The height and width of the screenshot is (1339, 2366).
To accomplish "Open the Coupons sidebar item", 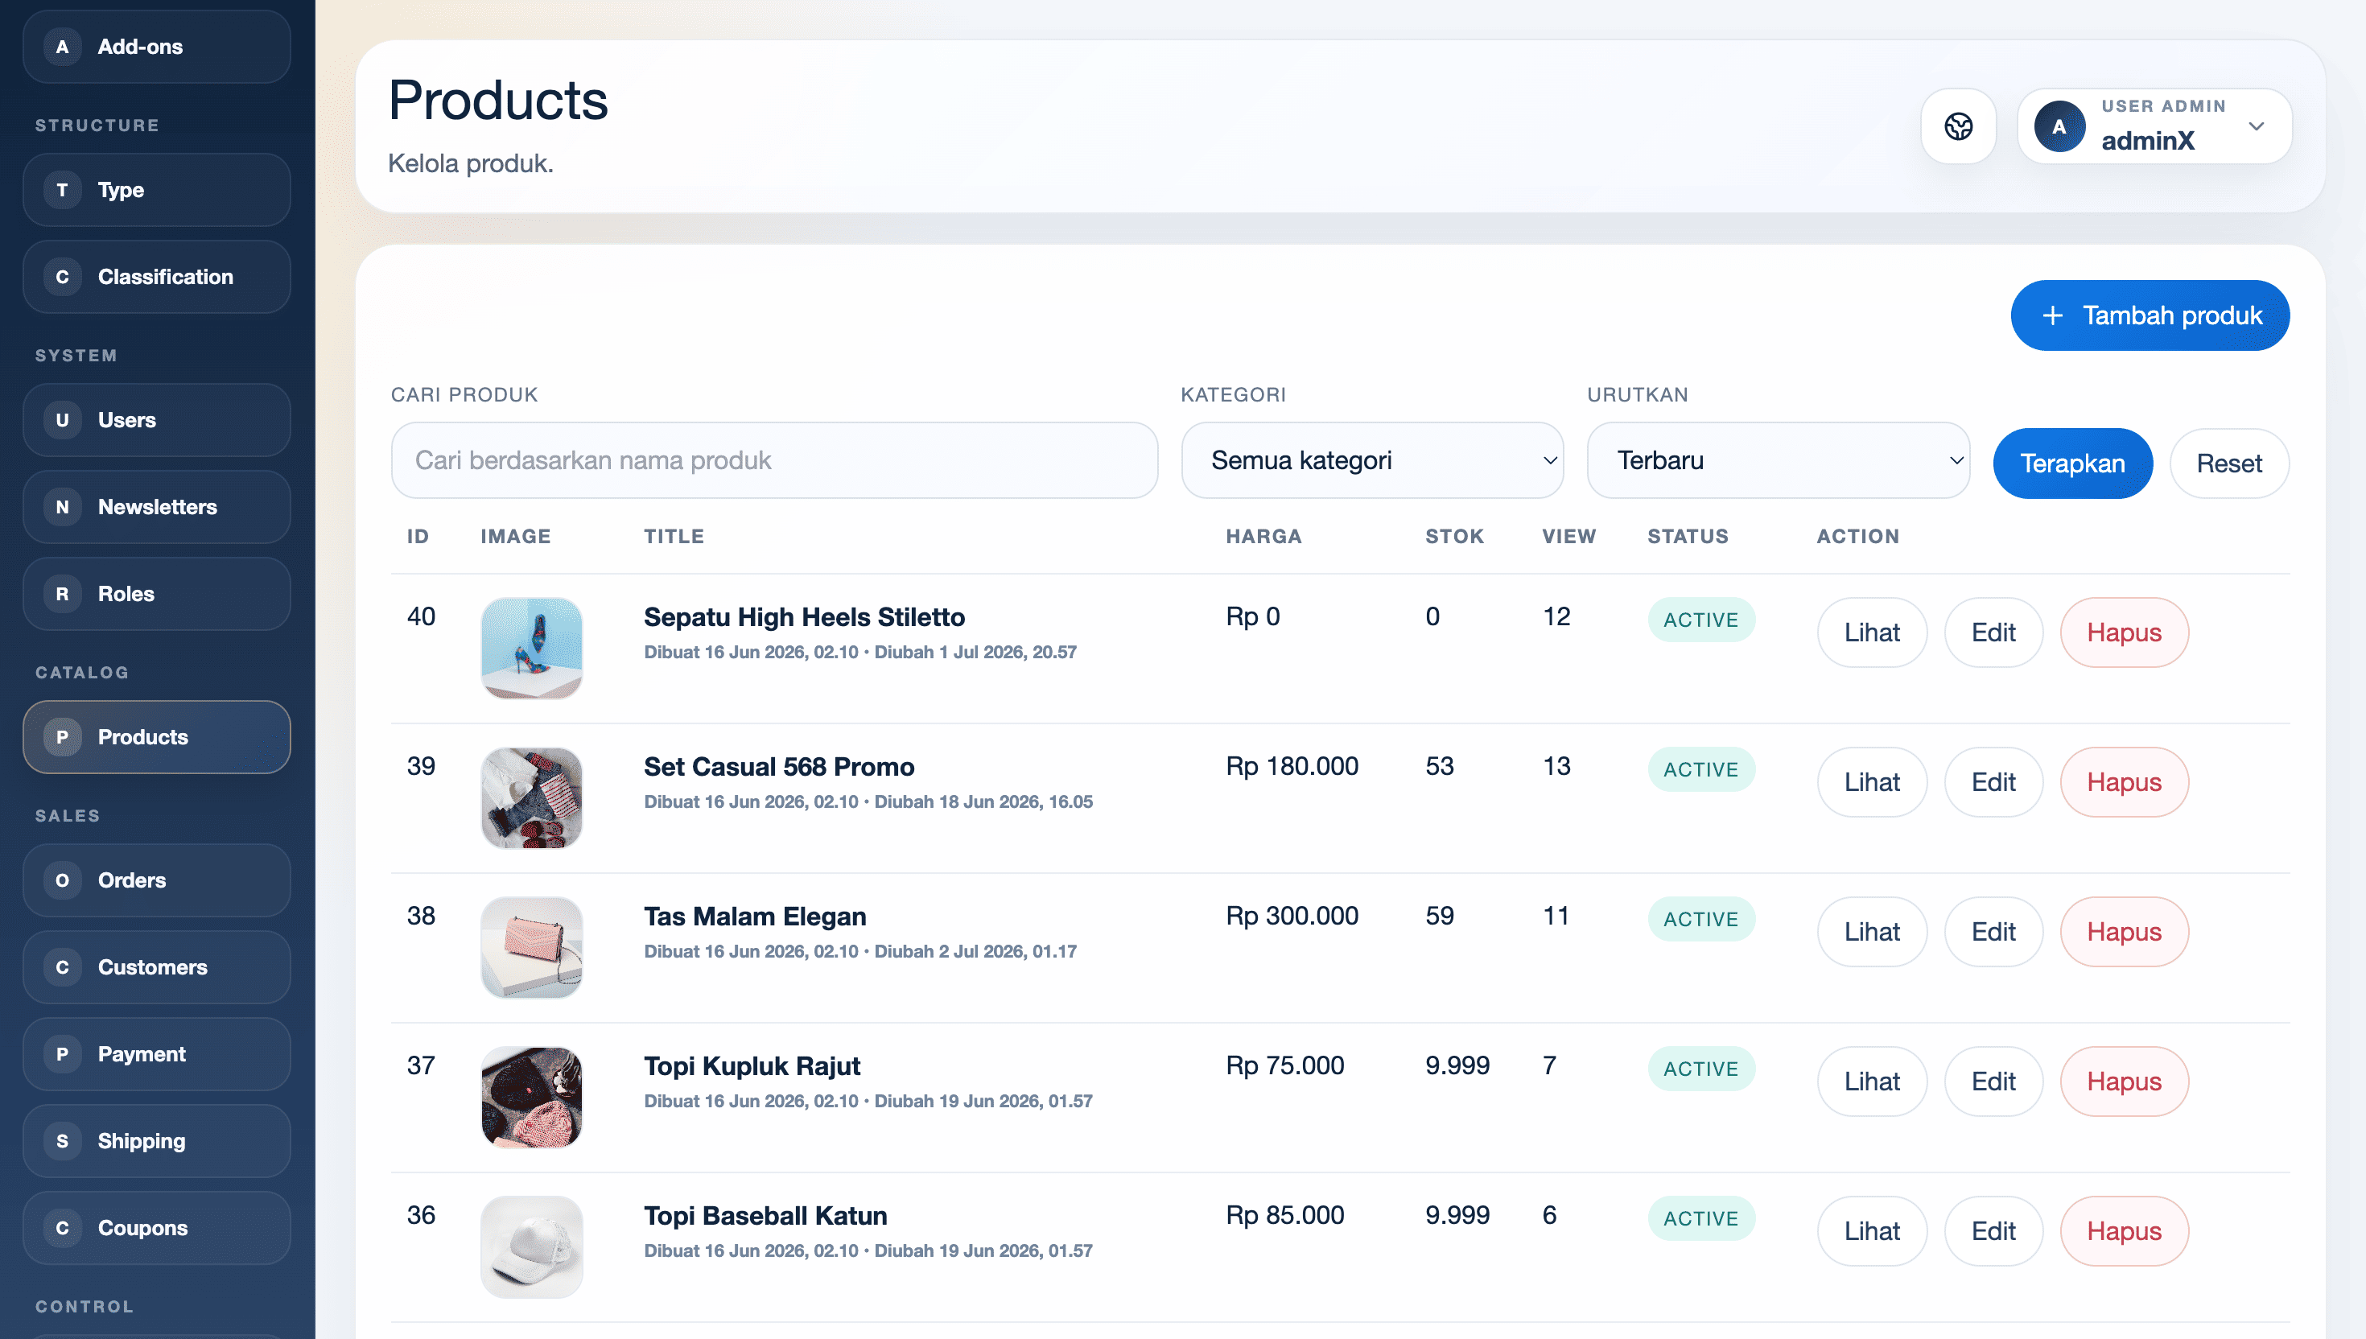I will [156, 1228].
